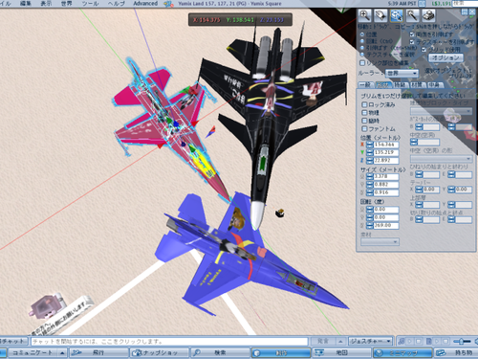Enable the Locked (ロック済み) checkbox
The width and height of the screenshot is (478, 359).
pyautogui.click(x=364, y=104)
